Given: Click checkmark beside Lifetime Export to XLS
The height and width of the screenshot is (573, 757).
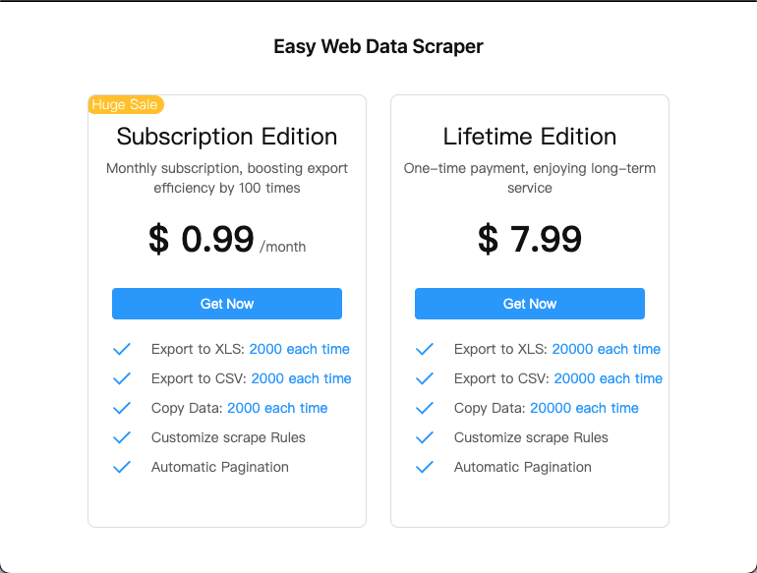Looking at the screenshot, I should pos(425,349).
